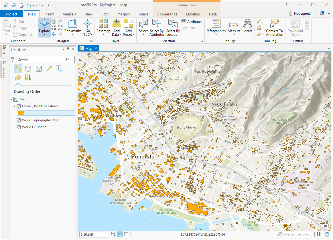Switch to List By Editing
The height and width of the screenshot is (240, 333).
49,69
